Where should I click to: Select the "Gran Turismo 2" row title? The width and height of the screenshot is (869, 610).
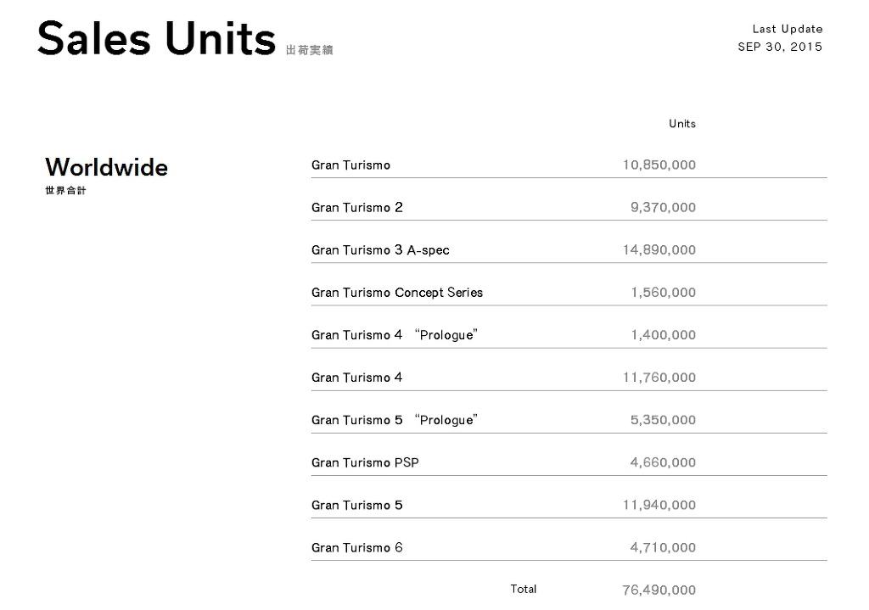(x=357, y=208)
